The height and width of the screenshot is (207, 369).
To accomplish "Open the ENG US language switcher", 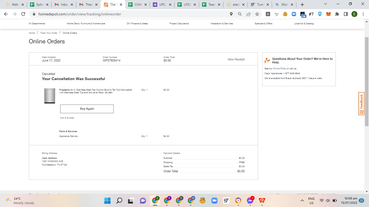I will tap(311, 201).
